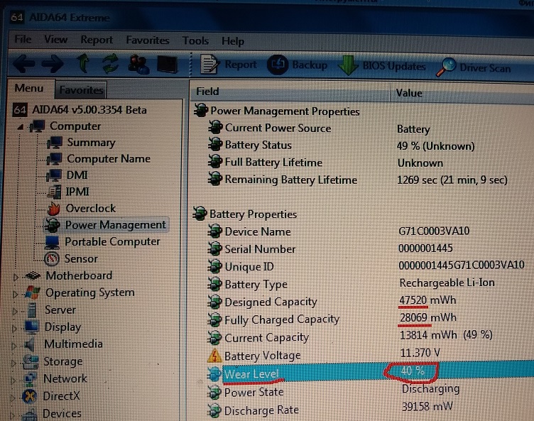534x421 pixels.
Task: Click the Field column header
Action: 290,92
